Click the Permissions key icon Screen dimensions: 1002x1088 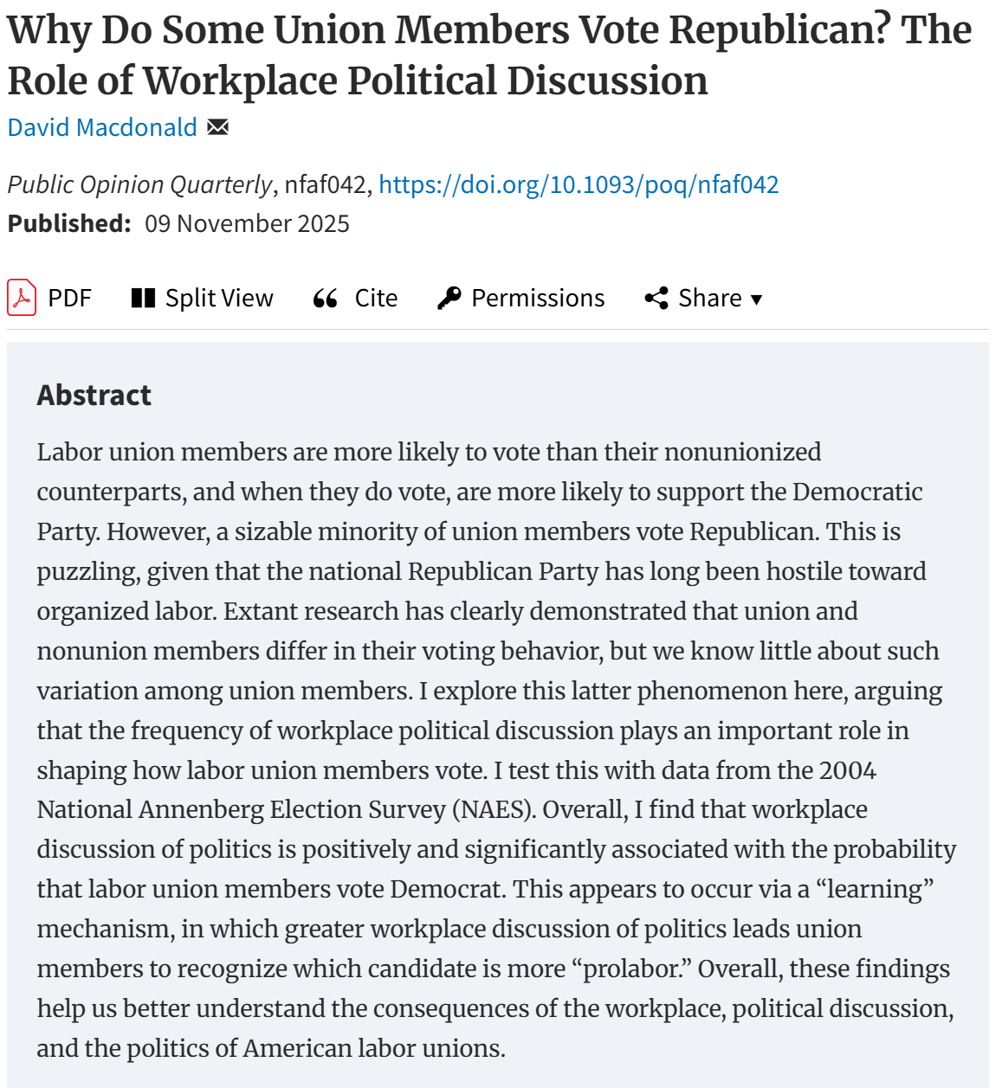(449, 299)
